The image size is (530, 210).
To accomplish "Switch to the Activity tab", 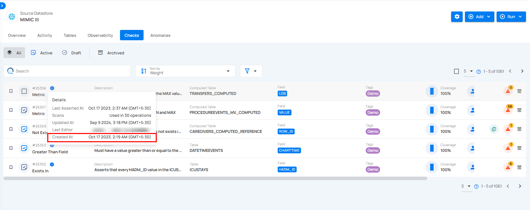I will [x=45, y=35].
